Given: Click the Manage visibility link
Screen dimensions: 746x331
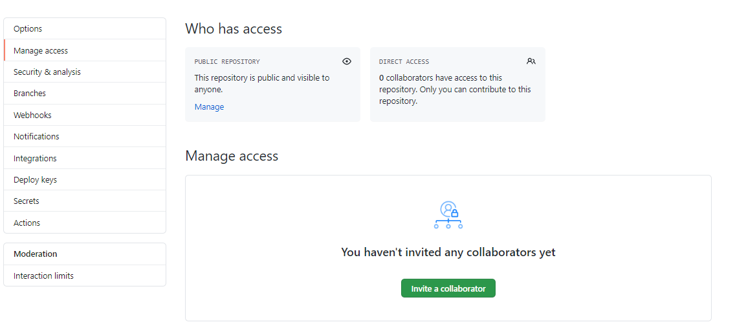Looking at the screenshot, I should point(209,107).
